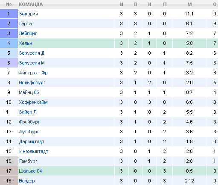Image resolution: width=218 pixels, height=185 pixels.
Task: Open the Гамбург team link
Action: [x=28, y=161]
